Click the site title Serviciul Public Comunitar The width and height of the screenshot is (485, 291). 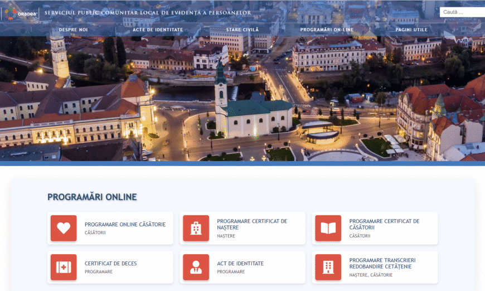148,13
